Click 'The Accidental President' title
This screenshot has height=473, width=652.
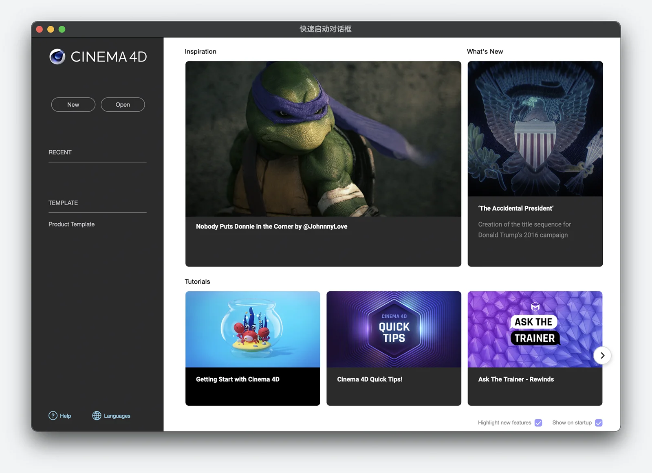[x=516, y=208]
